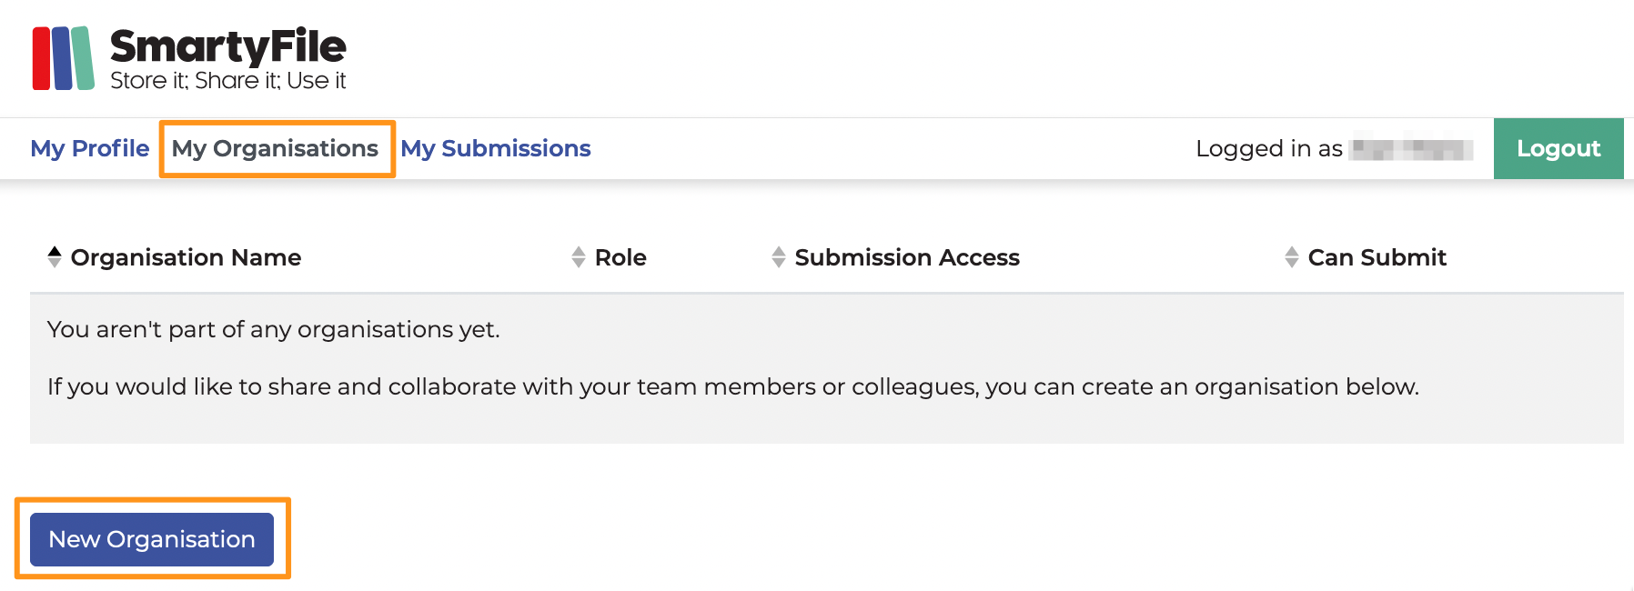Image resolution: width=1634 pixels, height=591 pixels.
Task: Sort by Can Submit header text
Action: [1377, 257]
